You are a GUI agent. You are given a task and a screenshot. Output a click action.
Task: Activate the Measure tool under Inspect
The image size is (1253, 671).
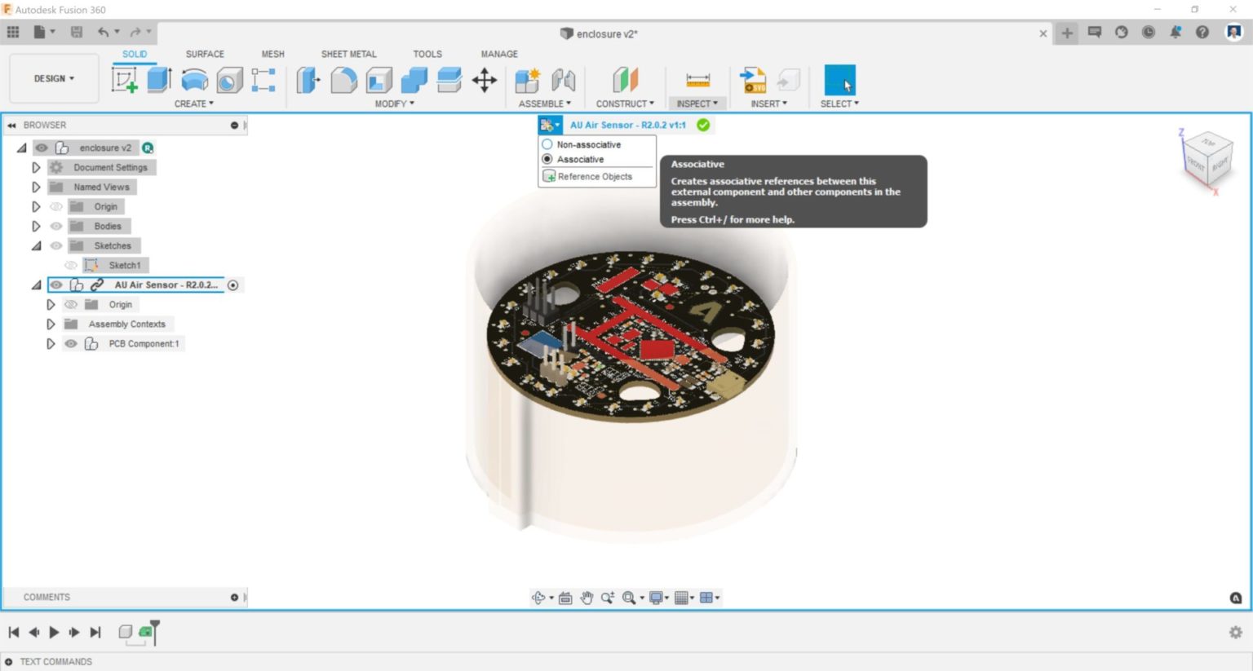(x=697, y=79)
